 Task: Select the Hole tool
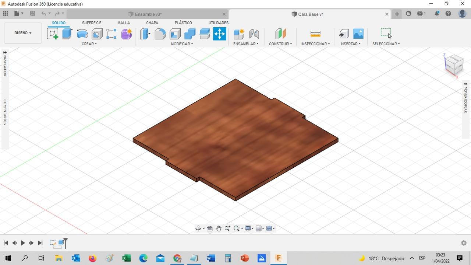97,34
